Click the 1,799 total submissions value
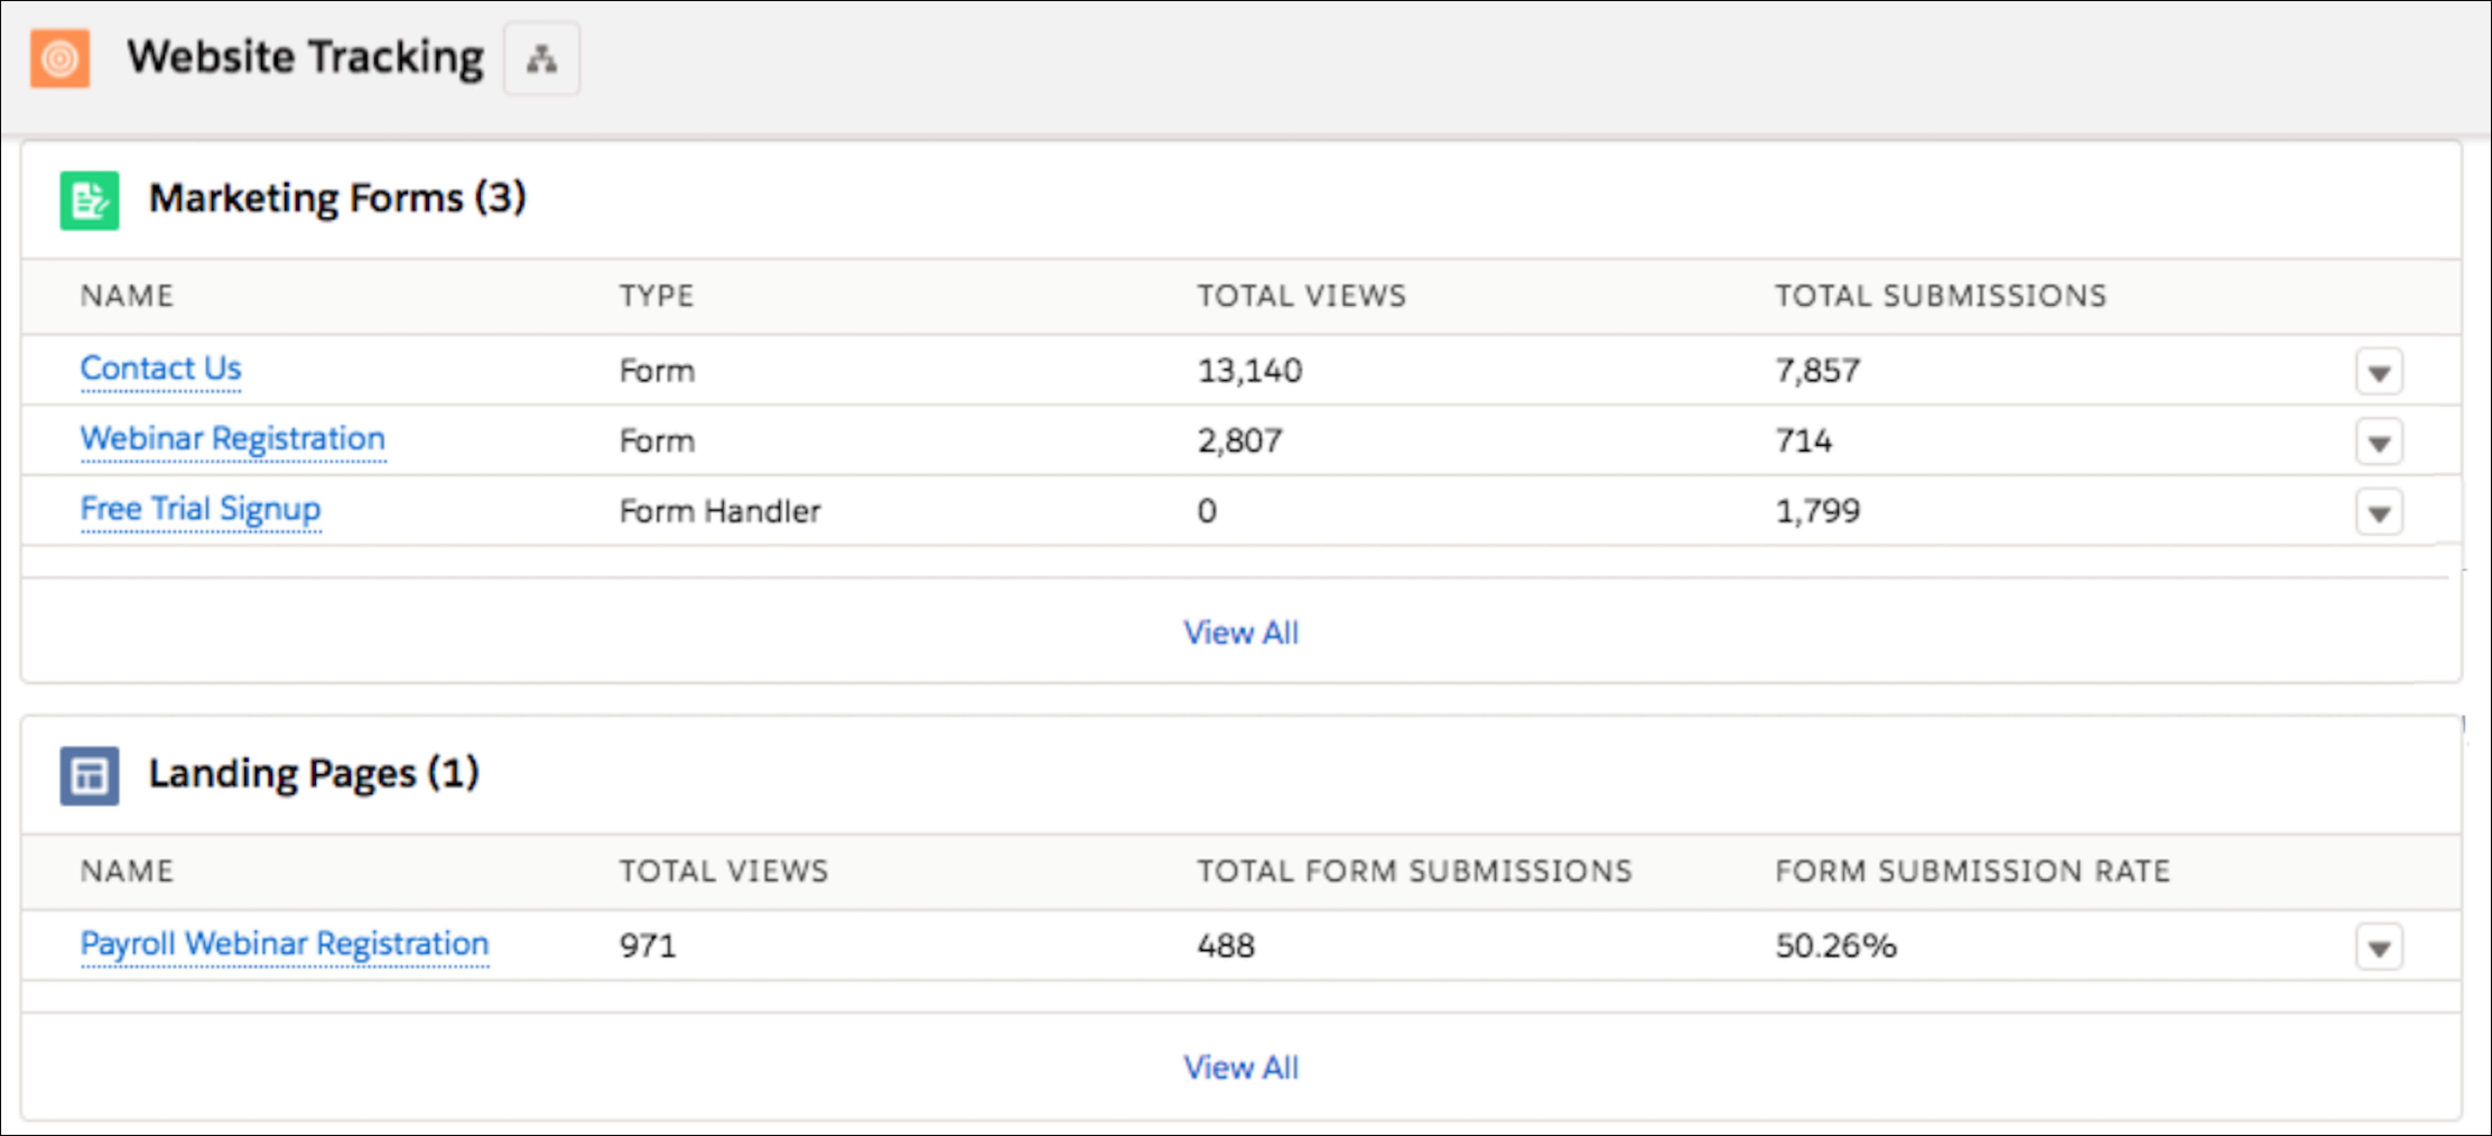2492x1136 pixels. click(x=1818, y=512)
